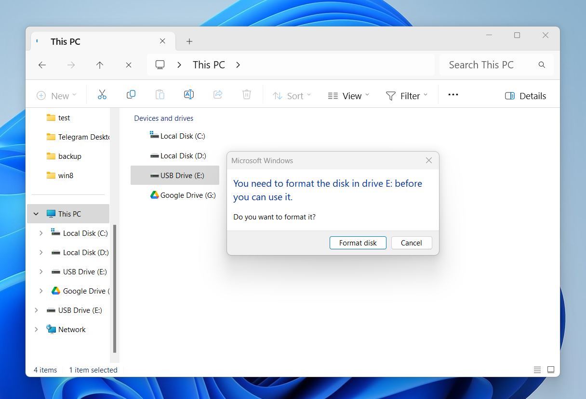Viewport: 586px width, 399px height.
Task: Switch to large thumbnails view in status bar
Action: [550, 370]
